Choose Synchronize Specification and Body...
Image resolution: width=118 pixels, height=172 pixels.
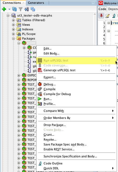click(77, 156)
